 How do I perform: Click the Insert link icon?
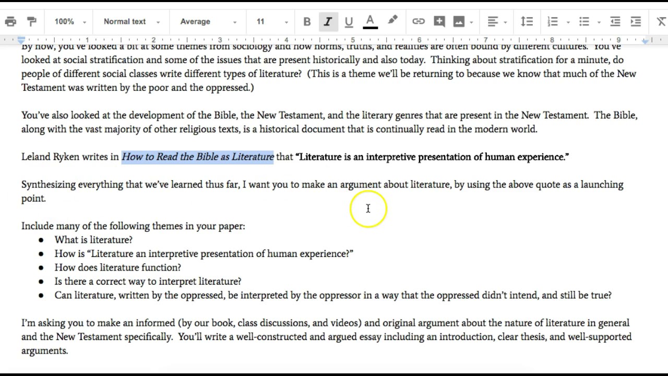pyautogui.click(x=419, y=21)
